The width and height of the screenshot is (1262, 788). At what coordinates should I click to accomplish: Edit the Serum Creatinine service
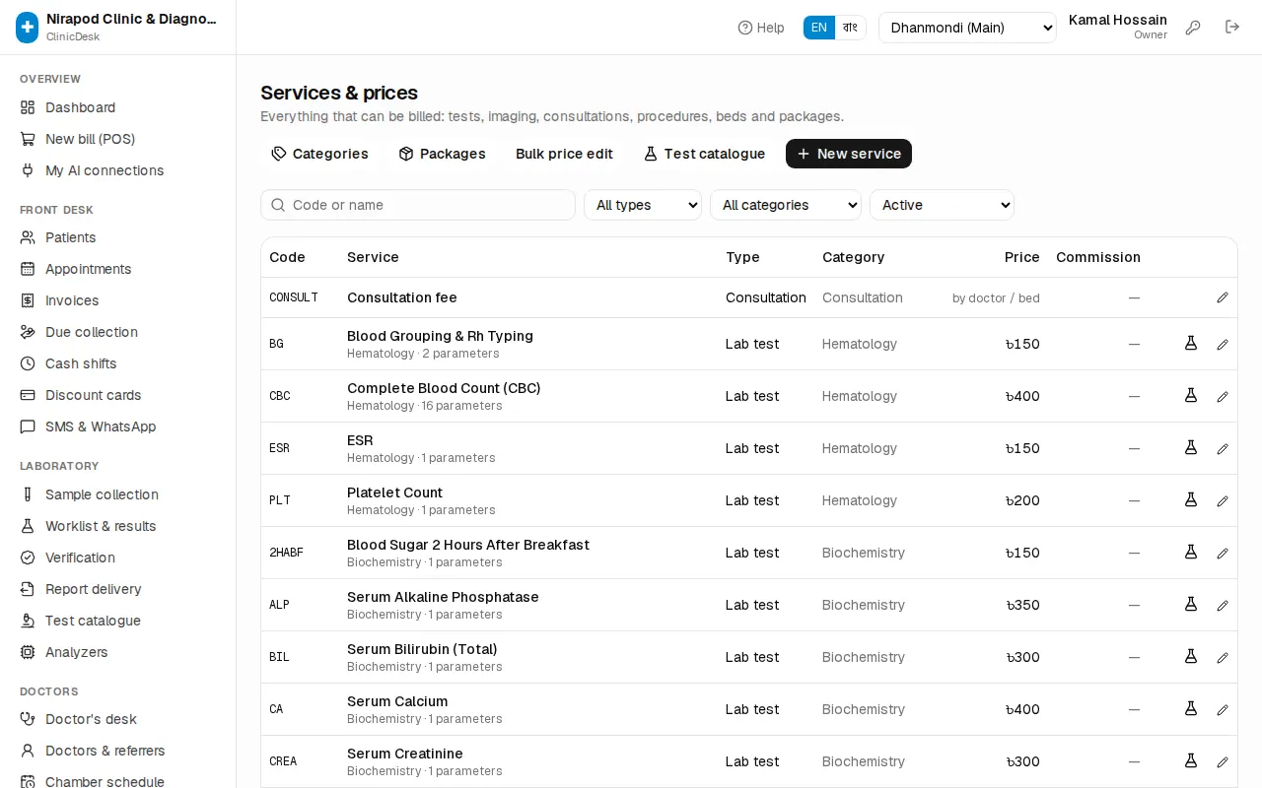tap(1223, 761)
